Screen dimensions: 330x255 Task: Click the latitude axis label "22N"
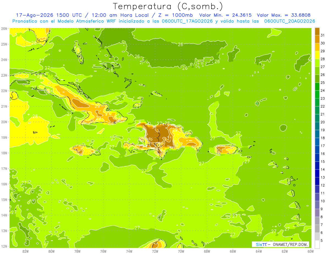4,91
